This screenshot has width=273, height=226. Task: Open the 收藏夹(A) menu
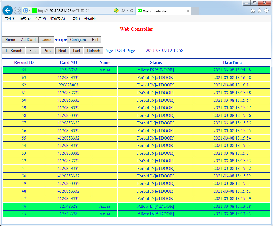(57, 19)
